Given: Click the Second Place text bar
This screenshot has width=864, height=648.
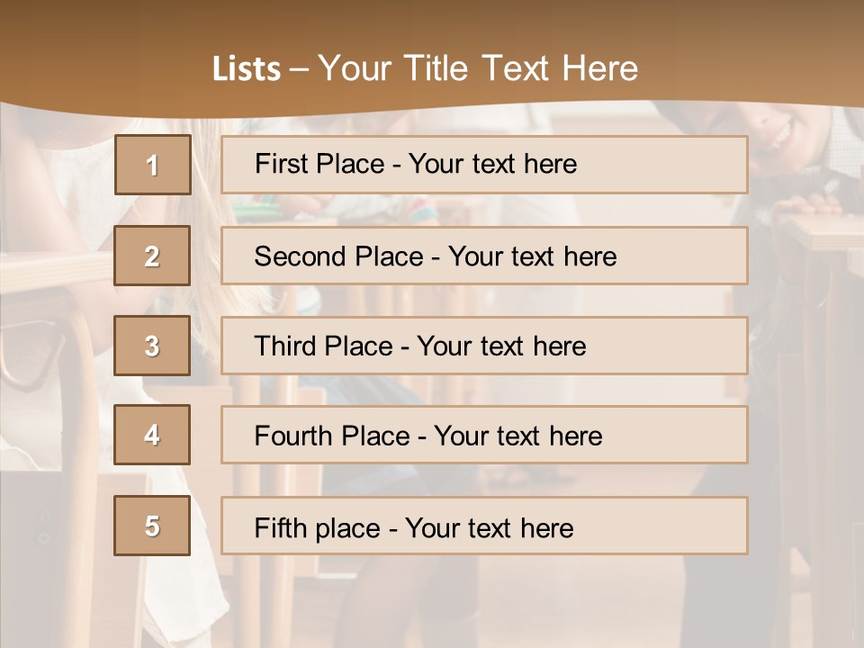Looking at the screenshot, I should [484, 256].
